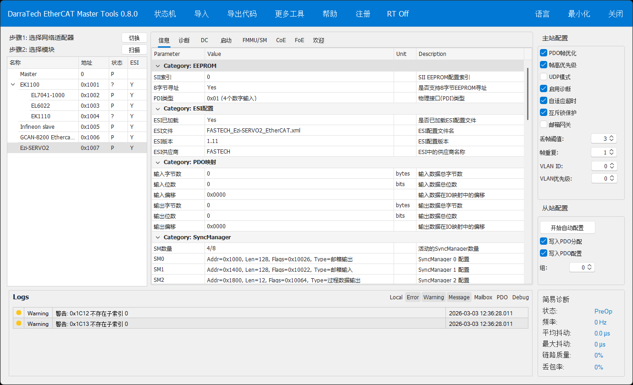Screen dimensions: 633x385
Task: Disable the PDO帧优化 checkbox
Action: [x=544, y=53]
